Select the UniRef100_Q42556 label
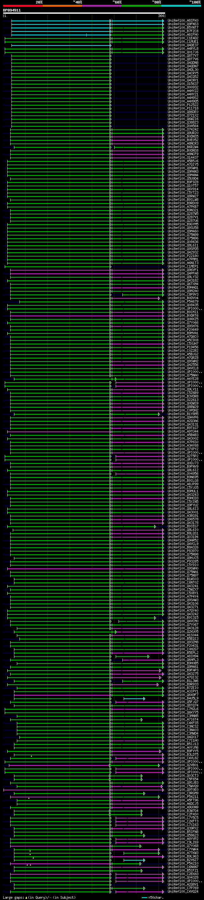Image resolution: width=204 pixels, height=900 pixels. pos(183,365)
